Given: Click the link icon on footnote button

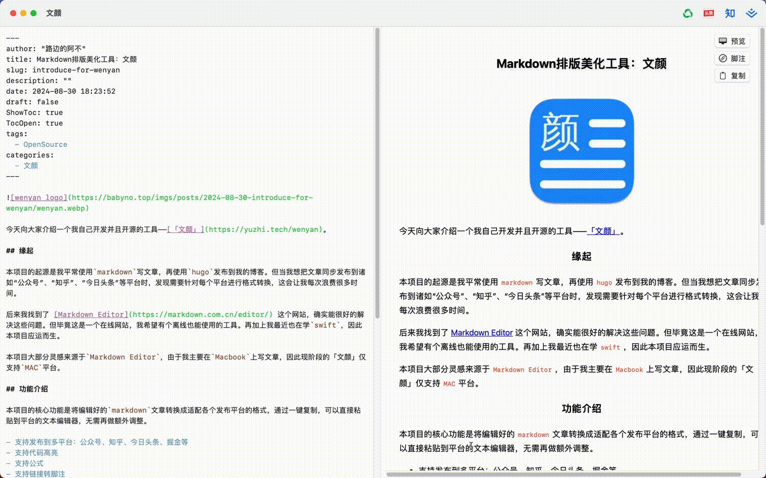Looking at the screenshot, I should (723, 58).
